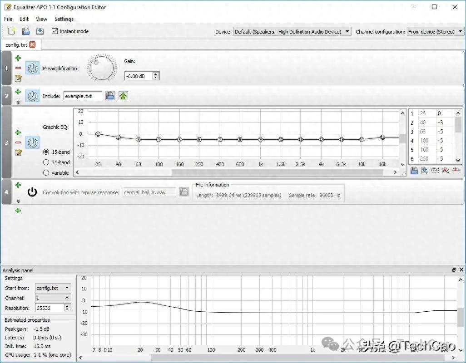
Task: Select the config.txt tab
Action: click(16, 45)
